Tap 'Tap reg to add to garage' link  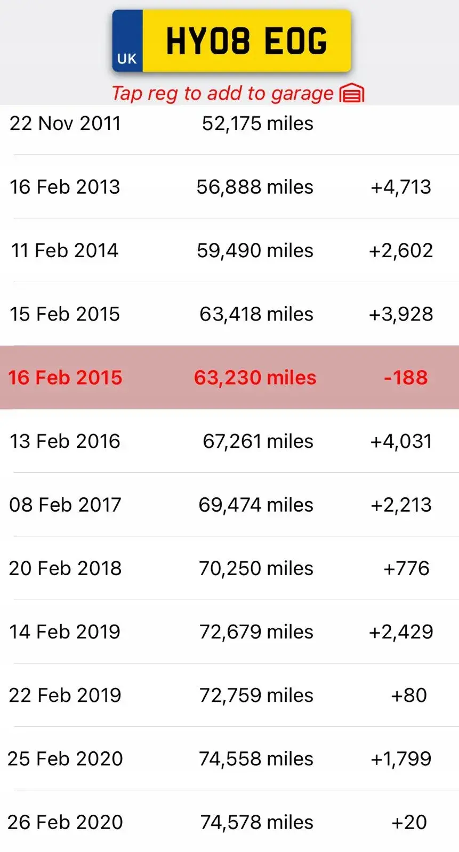(x=222, y=93)
